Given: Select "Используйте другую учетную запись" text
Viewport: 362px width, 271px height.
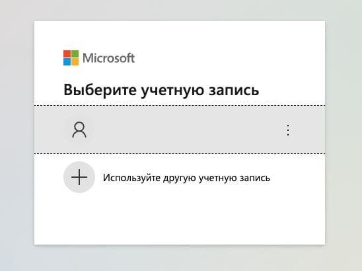Looking at the screenshot, I should point(186,178).
